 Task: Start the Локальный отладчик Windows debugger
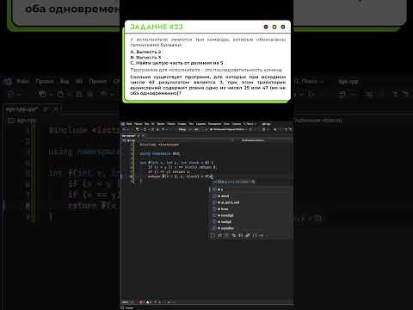pyautogui.click(x=227, y=129)
